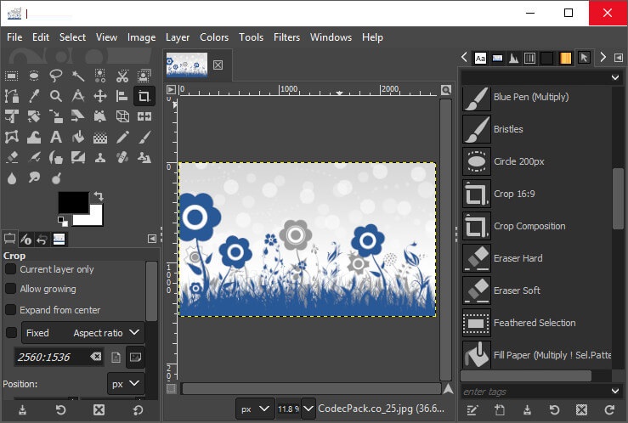The width and height of the screenshot is (628, 423).
Task: Pick the Zoom magnifier tool
Action: tap(56, 96)
